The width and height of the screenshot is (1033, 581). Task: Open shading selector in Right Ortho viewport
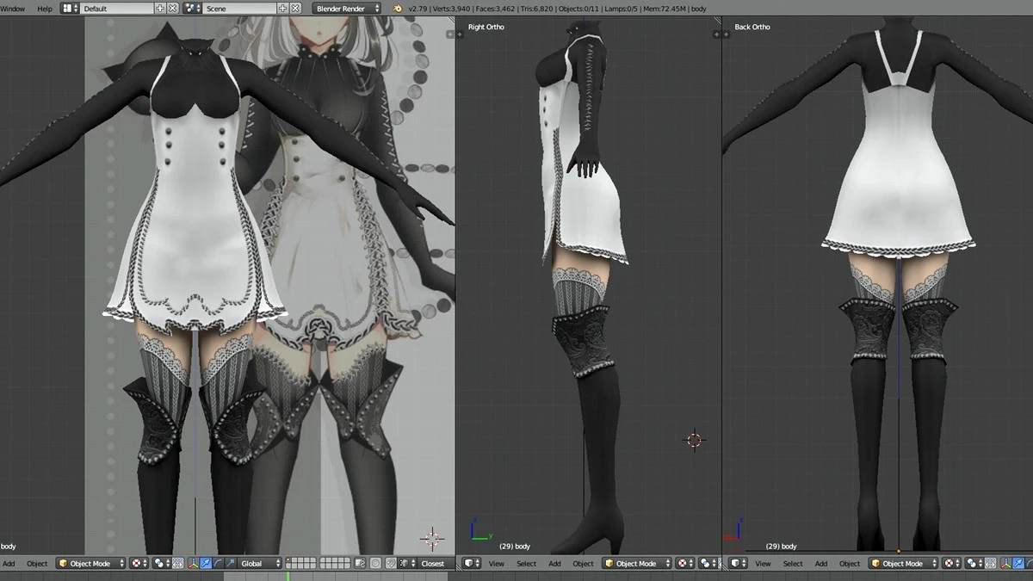[x=685, y=564]
